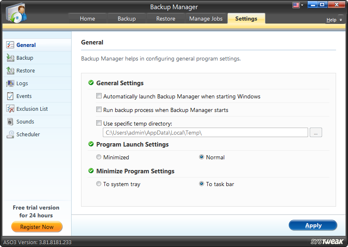
Task: Switch to the Manage Jobs tab
Action: [206, 19]
